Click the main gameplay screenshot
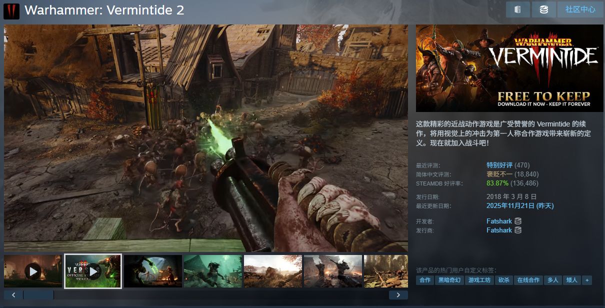605x308 pixels. pos(206,138)
